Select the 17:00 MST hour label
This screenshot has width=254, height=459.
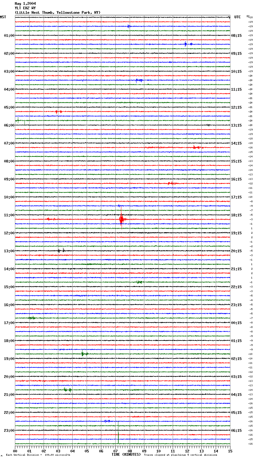(x=9, y=323)
